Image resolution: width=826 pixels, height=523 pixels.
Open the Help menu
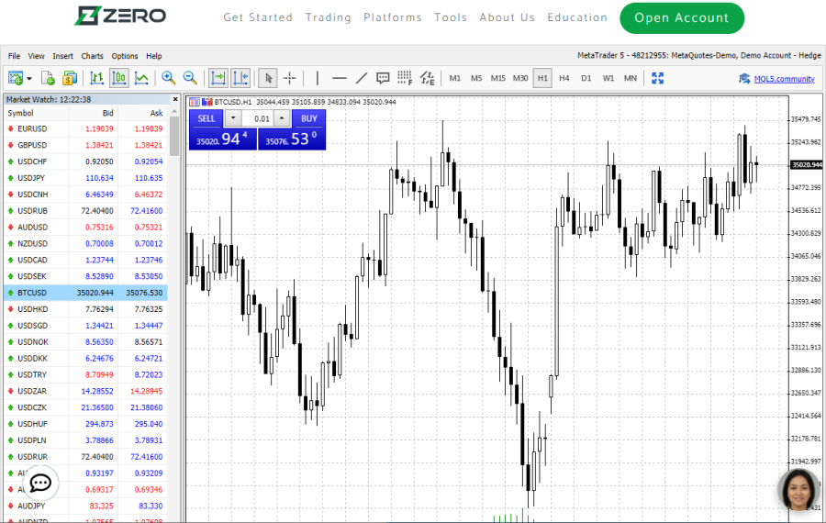pos(154,56)
